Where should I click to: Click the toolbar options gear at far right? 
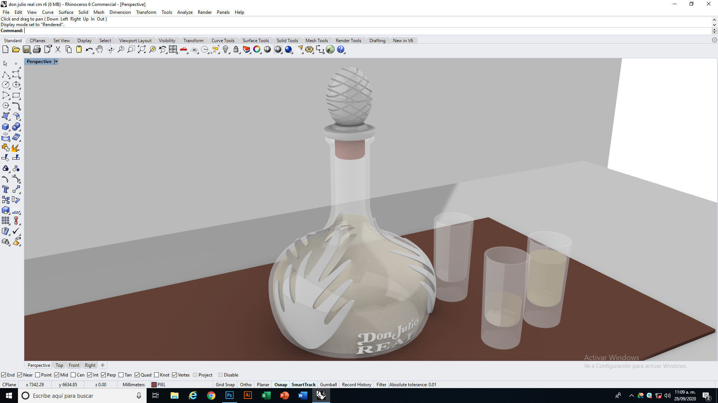714,40
